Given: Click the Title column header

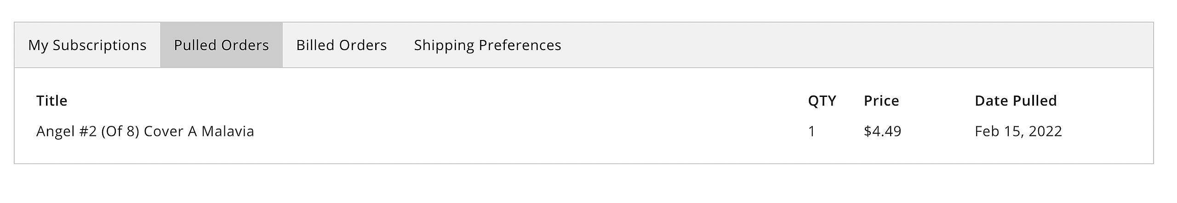Looking at the screenshot, I should [x=52, y=101].
